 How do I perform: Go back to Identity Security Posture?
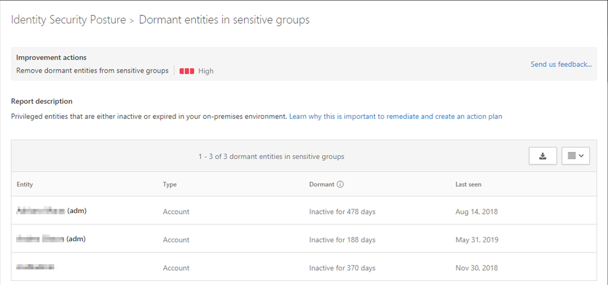tap(68, 20)
